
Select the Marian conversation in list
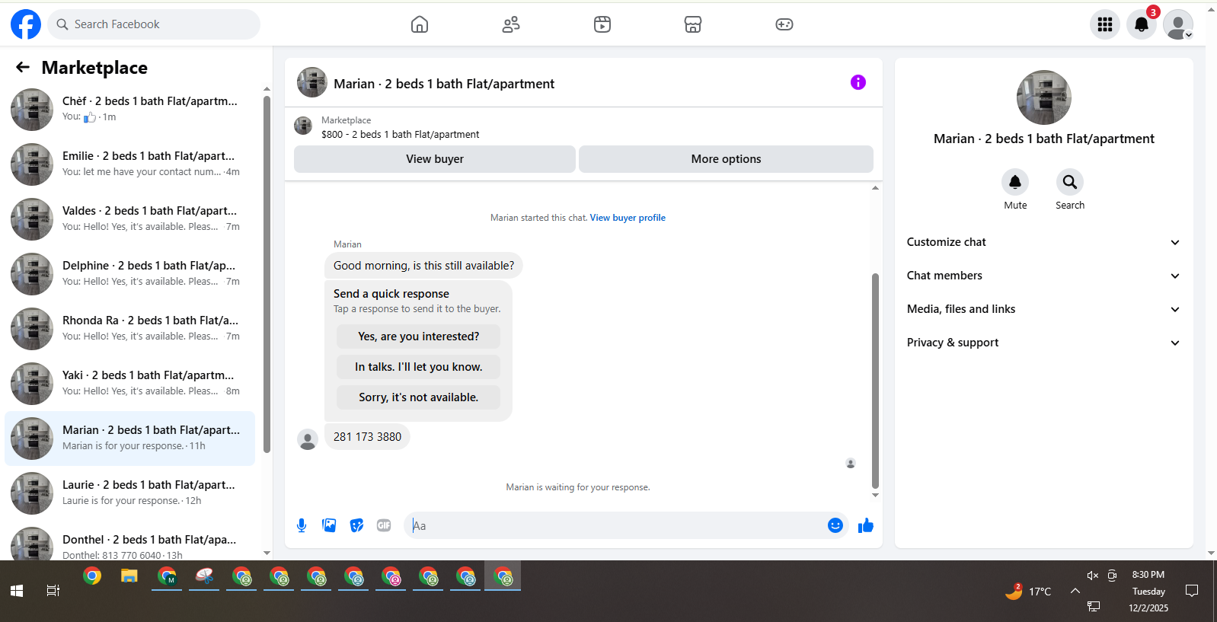pos(130,438)
